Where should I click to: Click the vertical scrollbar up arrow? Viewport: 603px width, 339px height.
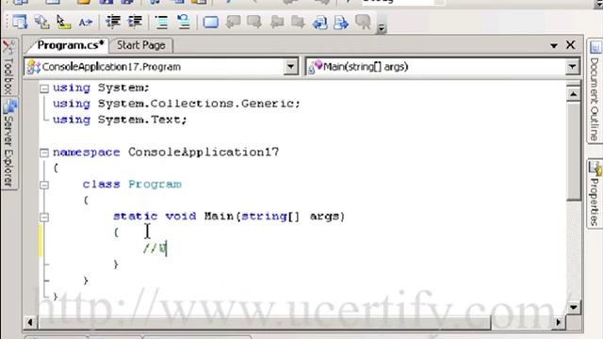coord(574,94)
